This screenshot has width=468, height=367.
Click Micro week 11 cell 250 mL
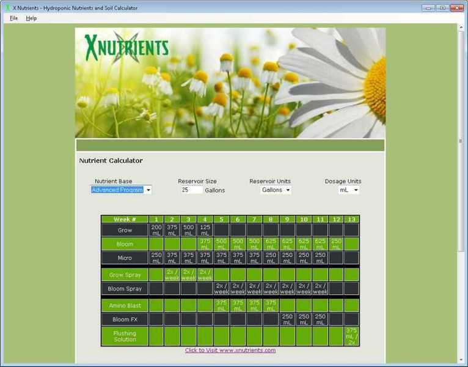coord(320,258)
